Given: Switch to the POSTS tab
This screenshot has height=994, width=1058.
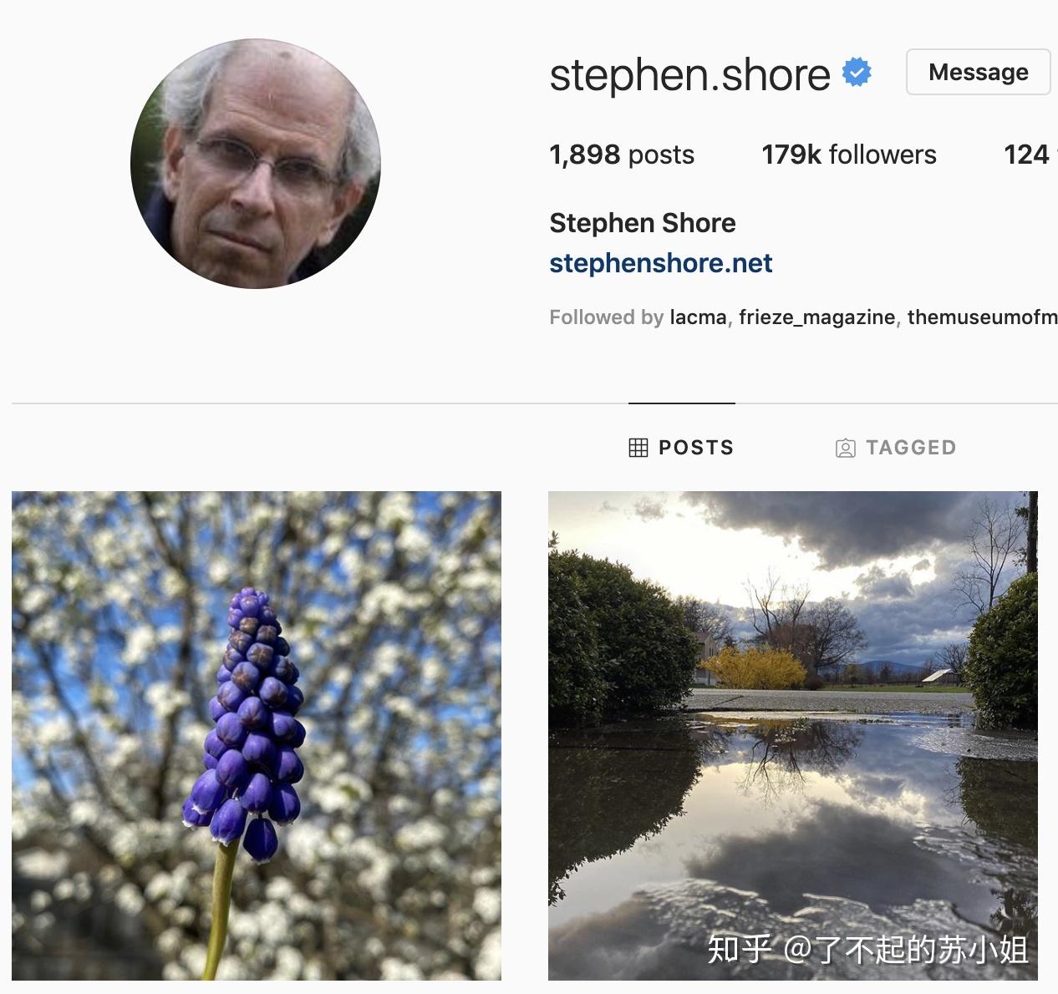Looking at the screenshot, I should tap(682, 448).
